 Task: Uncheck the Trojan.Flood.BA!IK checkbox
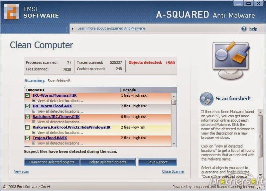pyautogui.click(x=27, y=138)
